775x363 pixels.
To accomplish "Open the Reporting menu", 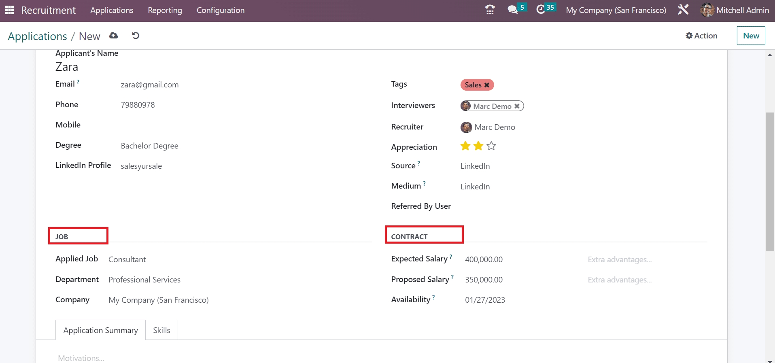I will pyautogui.click(x=165, y=11).
